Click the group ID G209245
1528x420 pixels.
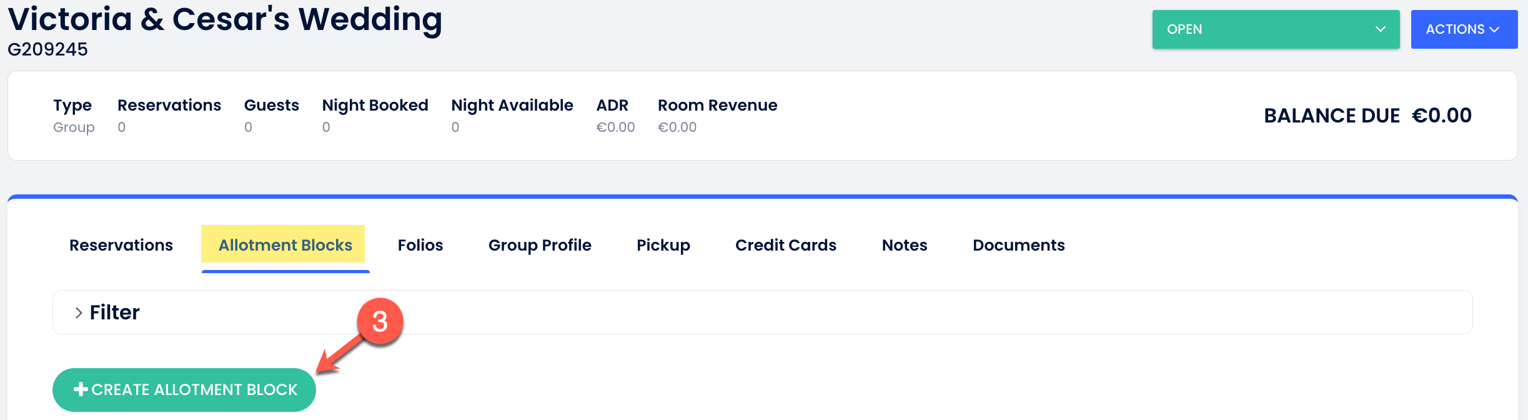point(48,49)
